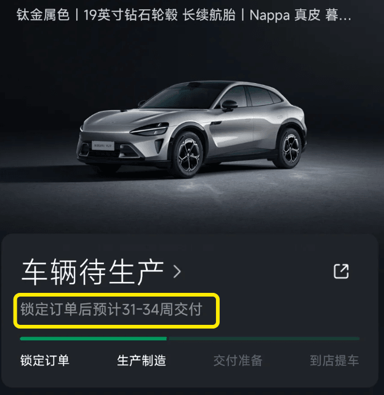Image resolution: width=384 pixels, height=395 pixels.
Task: Tap the car's side mirror
Action: click(x=229, y=105)
